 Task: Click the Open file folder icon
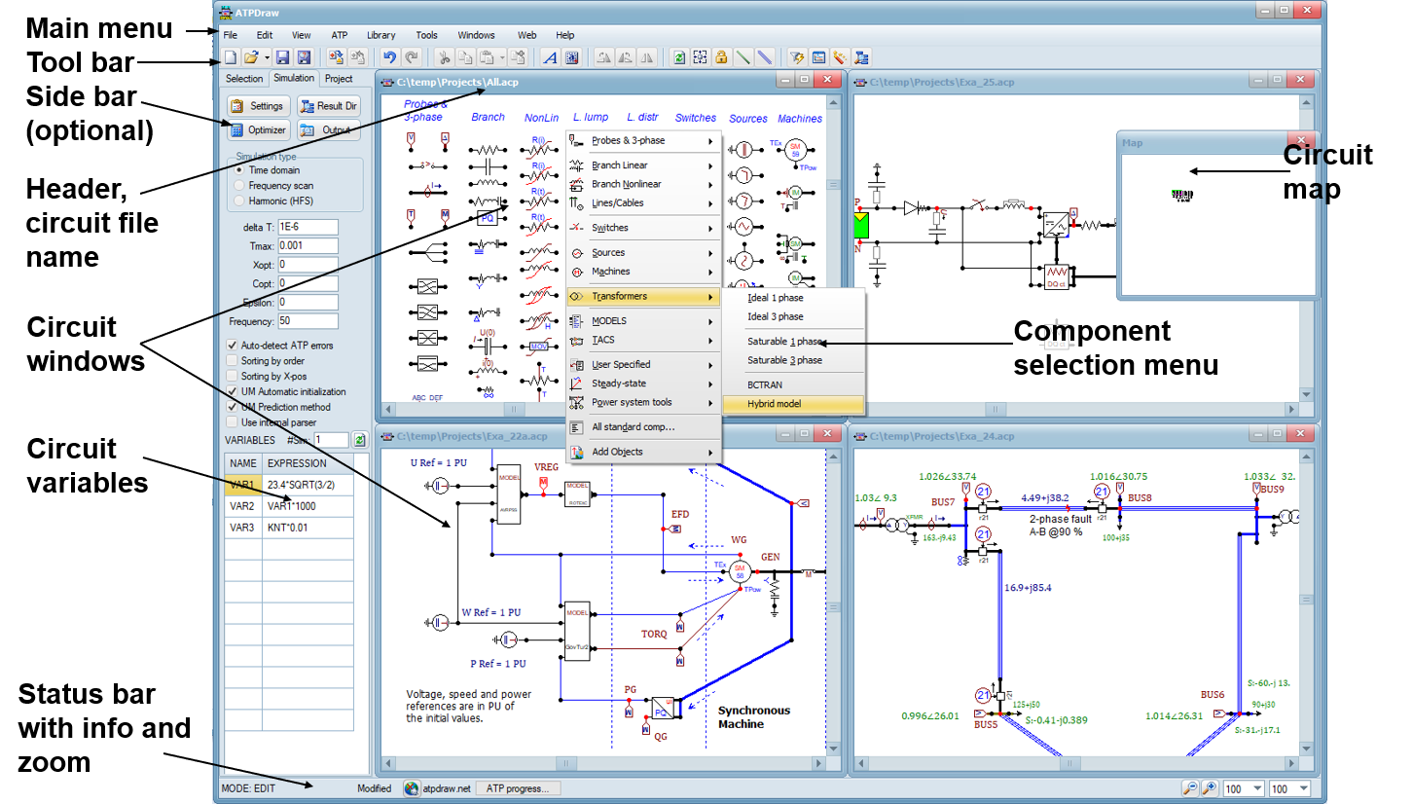[x=250, y=57]
